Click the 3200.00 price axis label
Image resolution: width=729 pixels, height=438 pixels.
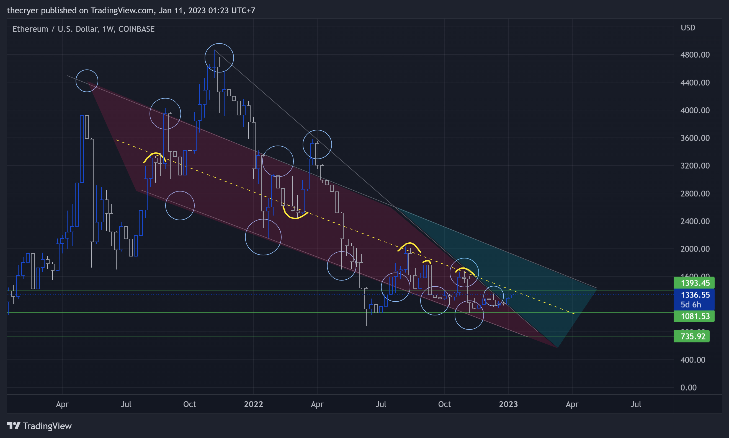point(695,165)
